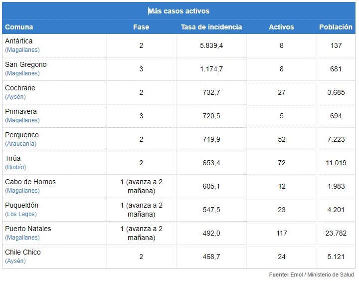Click the Activos column header
This screenshot has height=281, width=359.
point(281,27)
